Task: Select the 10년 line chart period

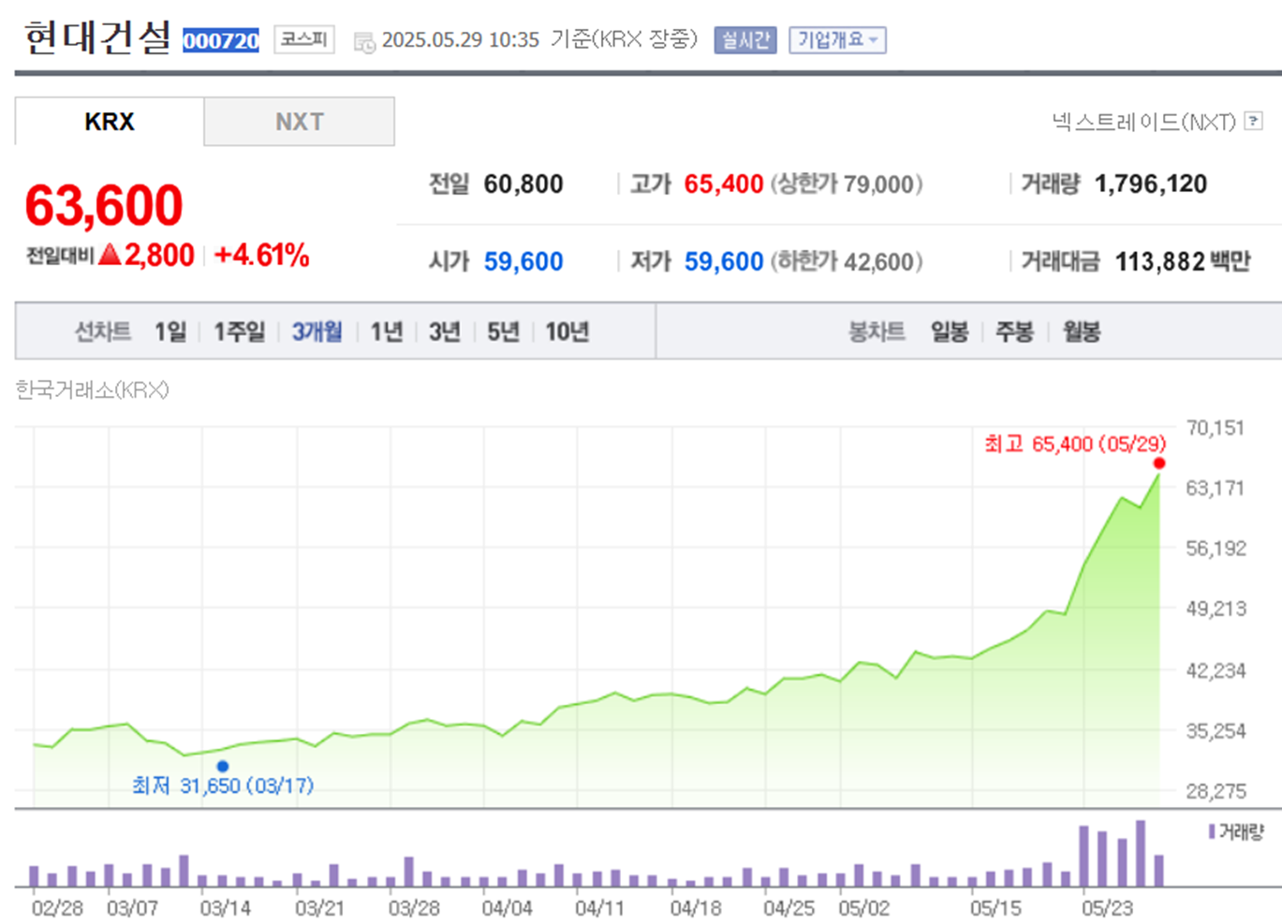Action: (x=567, y=331)
